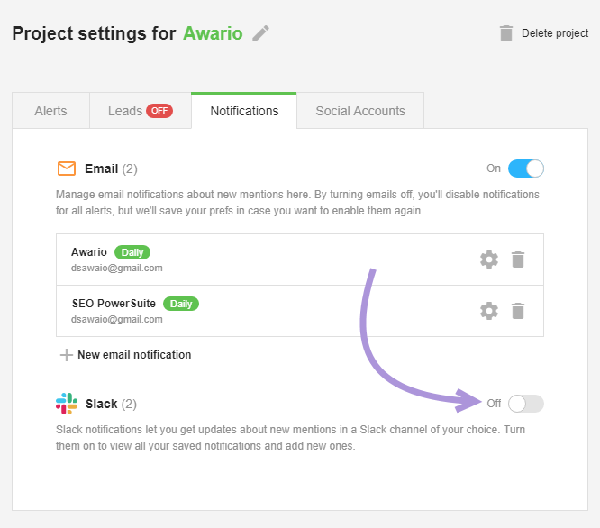Click the Delete project trash icon
The image size is (600, 528).
pyautogui.click(x=506, y=33)
